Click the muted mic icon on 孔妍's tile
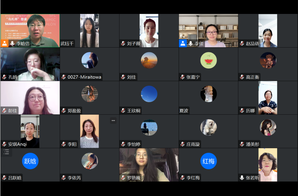Image resolution: width=298 pixels, height=196 pixels. click(x=4, y=77)
